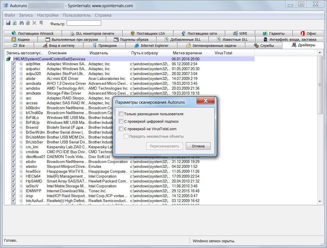Close the Параметры сканирования Autoruns dialog

coord(206,101)
